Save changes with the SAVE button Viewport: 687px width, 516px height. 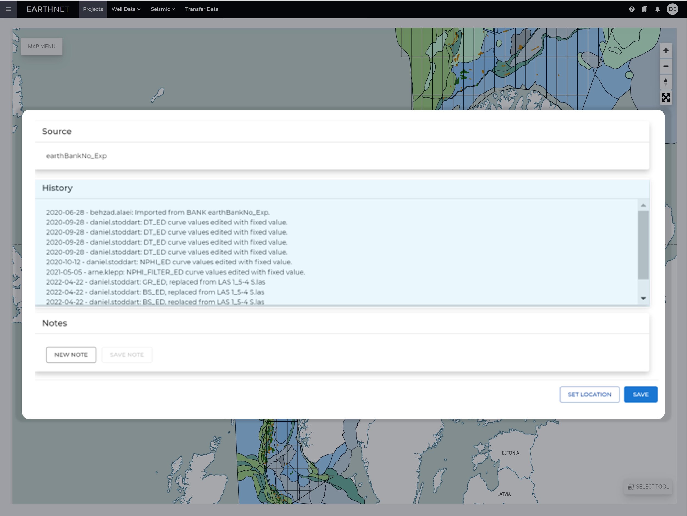pyautogui.click(x=640, y=394)
